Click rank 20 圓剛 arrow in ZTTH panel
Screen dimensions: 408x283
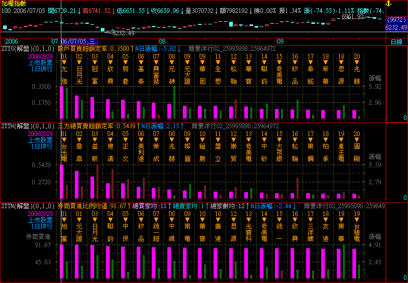[357, 140]
